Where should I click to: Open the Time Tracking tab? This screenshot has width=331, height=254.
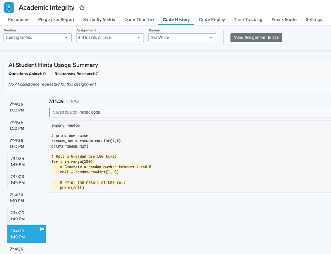pos(248,19)
